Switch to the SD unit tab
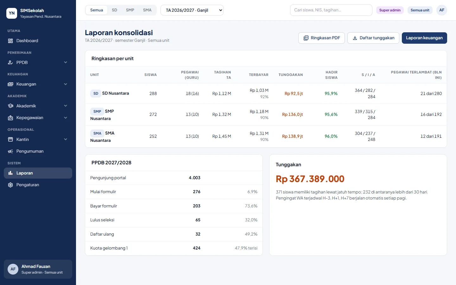 115,10
